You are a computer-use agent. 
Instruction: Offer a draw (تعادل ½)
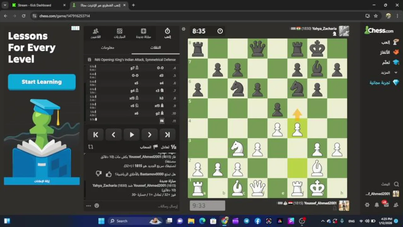(169, 147)
